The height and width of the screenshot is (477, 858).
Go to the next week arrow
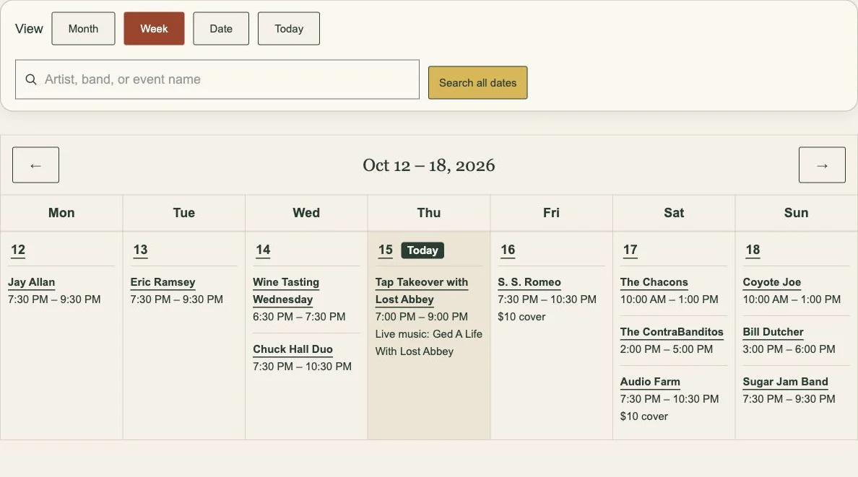[822, 165]
